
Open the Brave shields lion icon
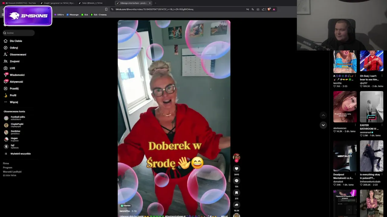(269, 9)
